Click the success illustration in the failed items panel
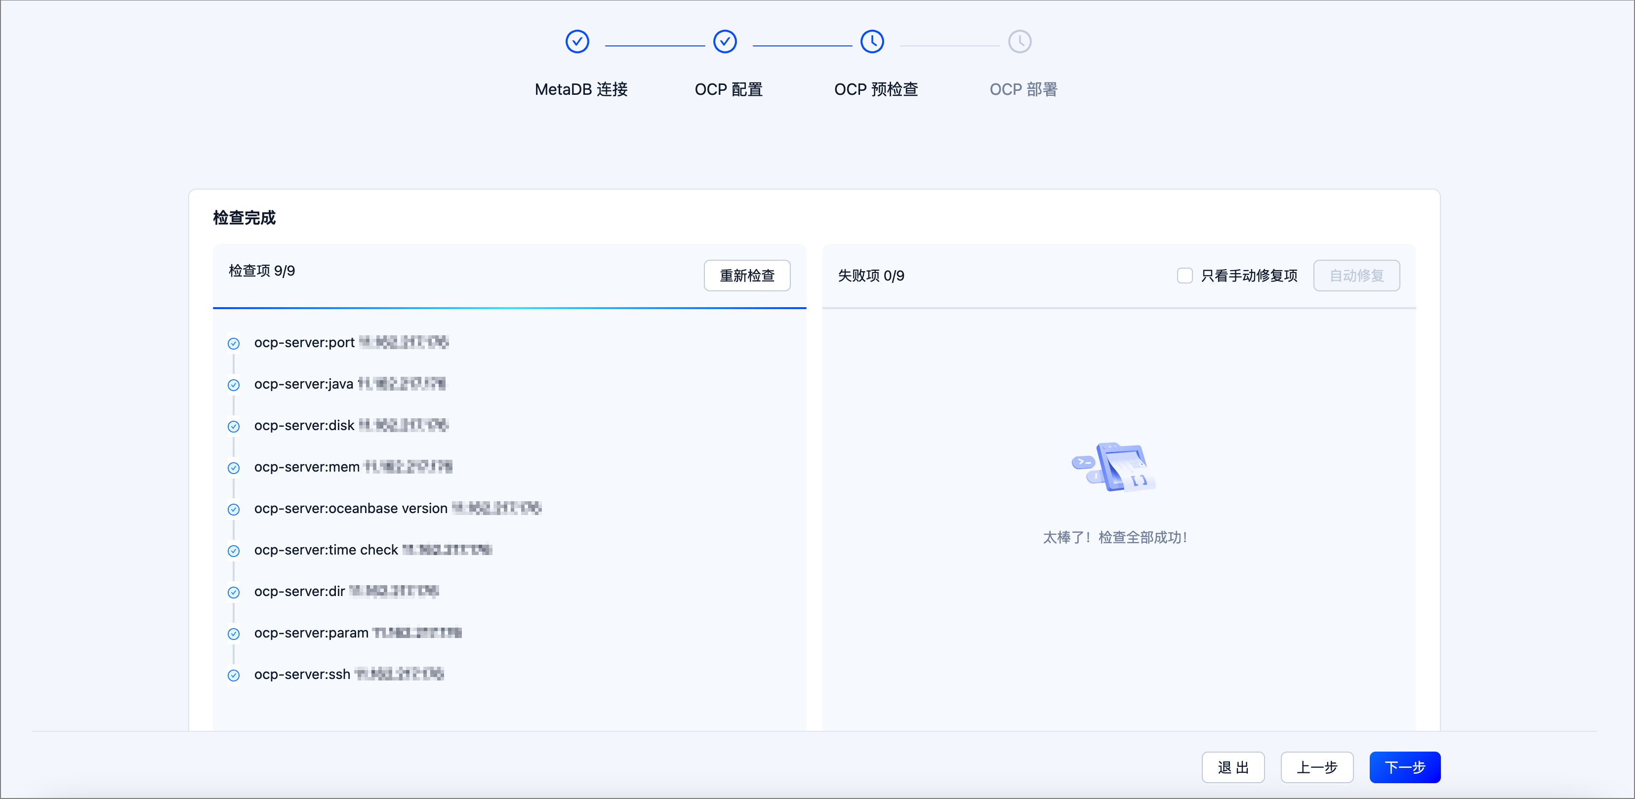The image size is (1635, 799). point(1114,467)
